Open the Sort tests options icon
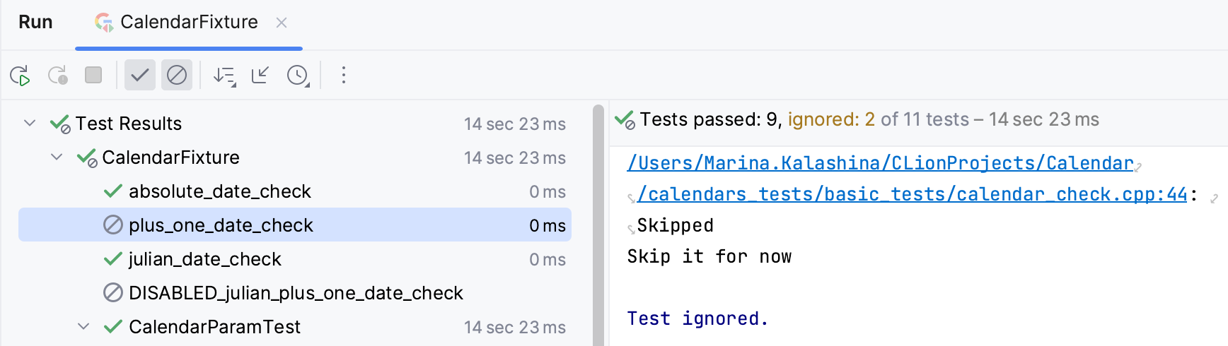Image resolution: width=1228 pixels, height=346 pixels. pos(224,75)
